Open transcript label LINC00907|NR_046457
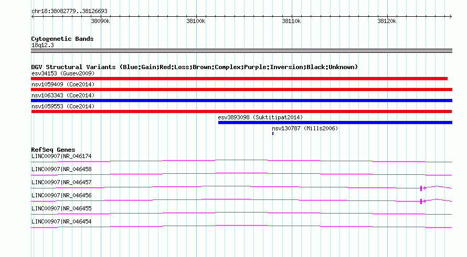Screen dimensions: 467x257 61,183
